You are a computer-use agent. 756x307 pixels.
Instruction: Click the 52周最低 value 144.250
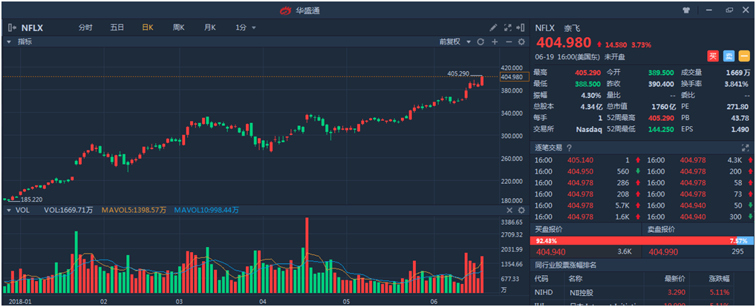click(661, 129)
